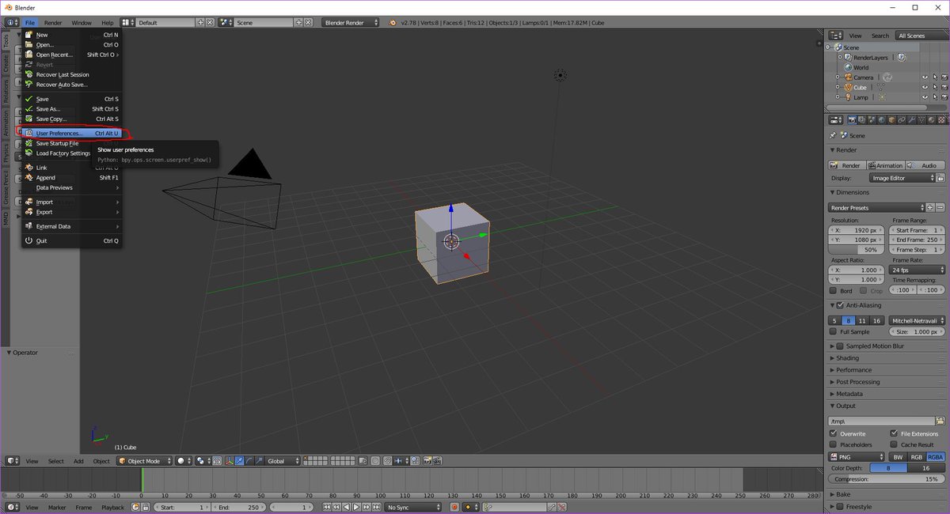Image resolution: width=950 pixels, height=514 pixels.
Task: Open the Mitchell-Netravali filter dropdown
Action: 916,320
